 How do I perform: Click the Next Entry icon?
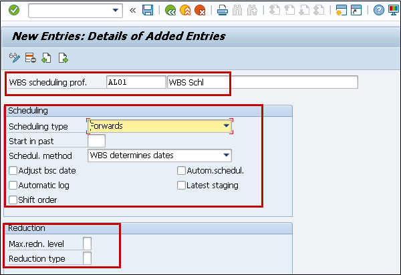pyautogui.click(x=63, y=58)
